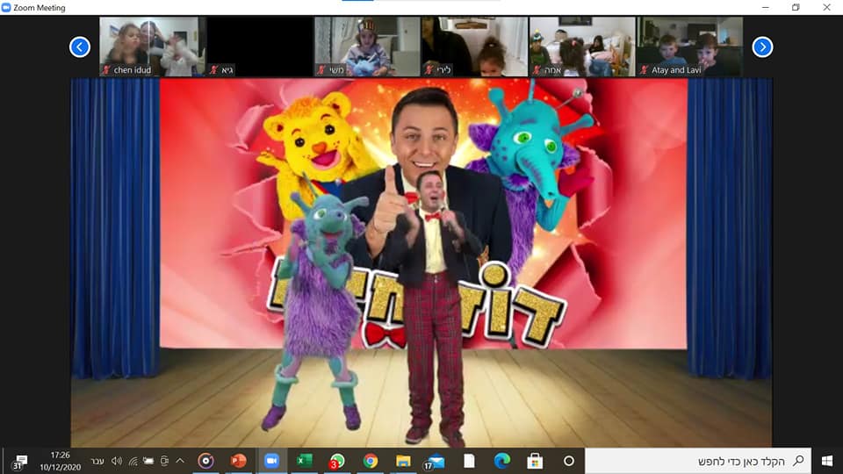This screenshot has height=474, width=843.
Task: Click the muted microphone icon on 'Atay and Lavi'
Action: [x=644, y=70]
